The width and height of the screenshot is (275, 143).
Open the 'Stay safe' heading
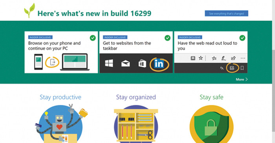pos(211,97)
